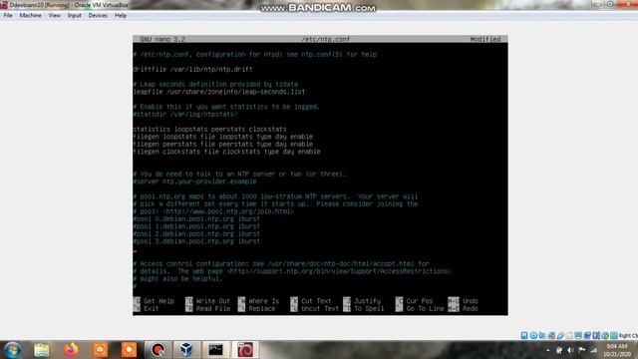The image size is (638, 359).
Task: Switch to VirtualBox Manager on taskbar
Action: 186,350
